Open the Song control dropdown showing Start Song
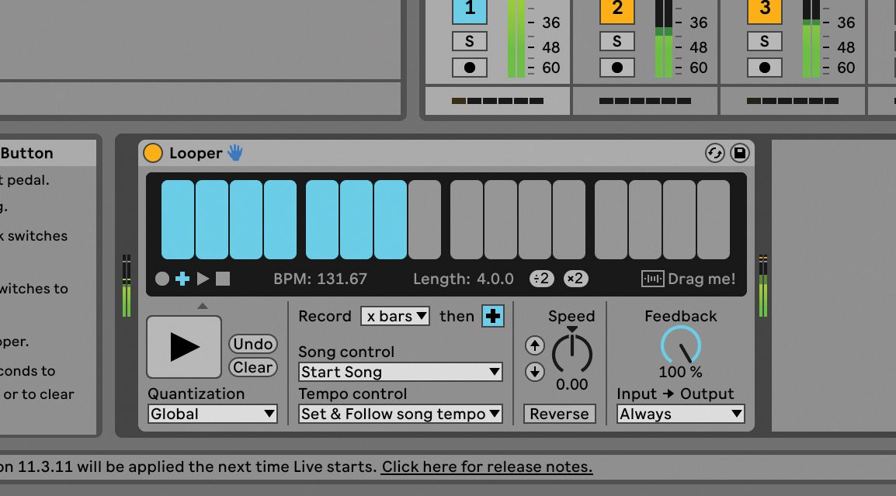 tap(400, 372)
